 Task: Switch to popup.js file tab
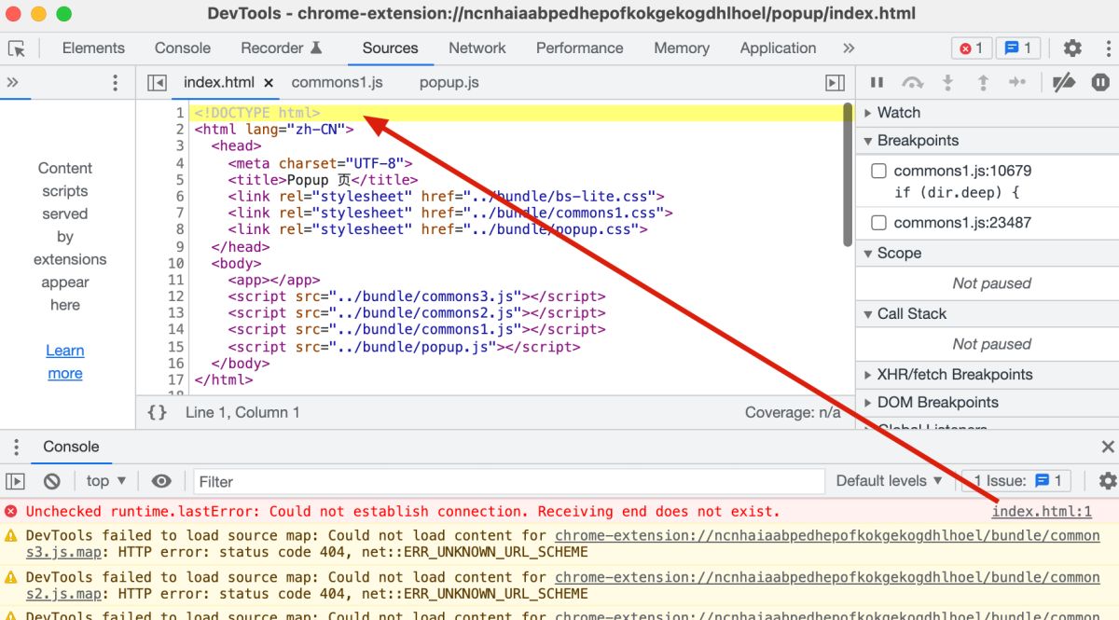tap(449, 82)
